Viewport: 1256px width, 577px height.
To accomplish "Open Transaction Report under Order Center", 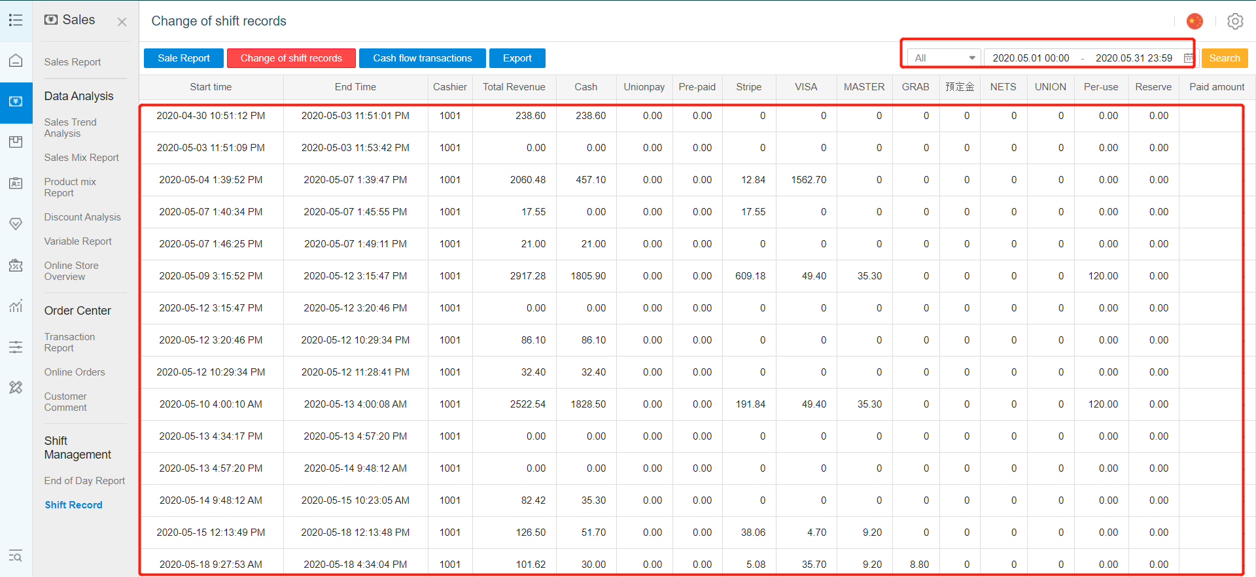I will 69,342.
